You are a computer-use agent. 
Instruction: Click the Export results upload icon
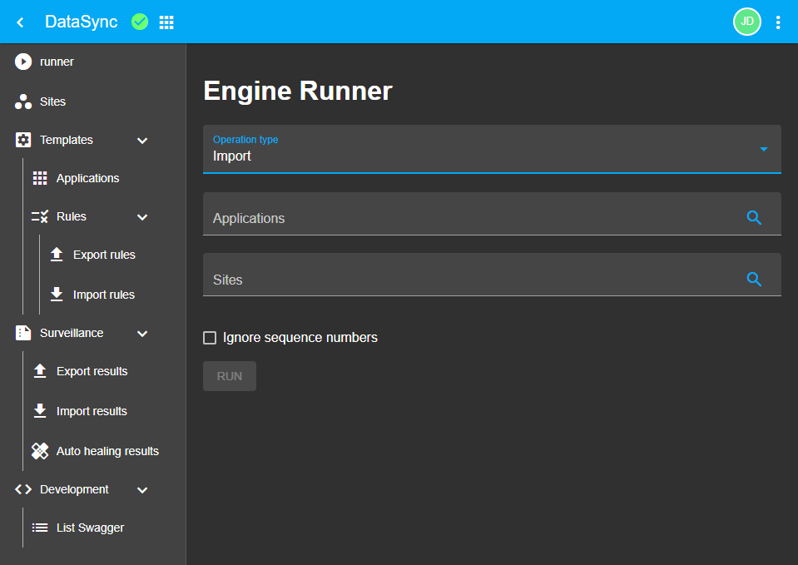click(x=40, y=371)
